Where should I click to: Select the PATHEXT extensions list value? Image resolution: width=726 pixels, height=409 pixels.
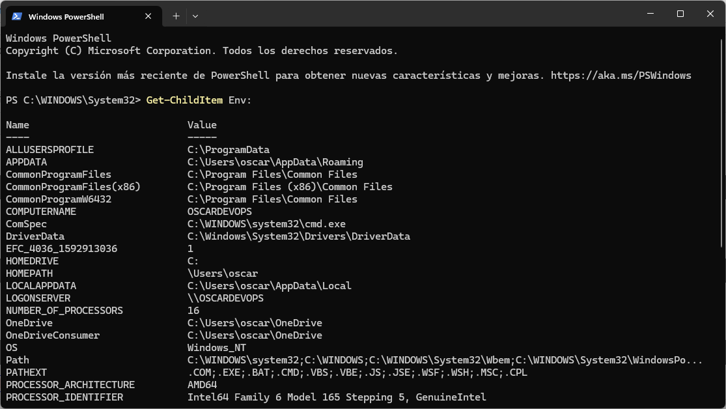pos(357,373)
